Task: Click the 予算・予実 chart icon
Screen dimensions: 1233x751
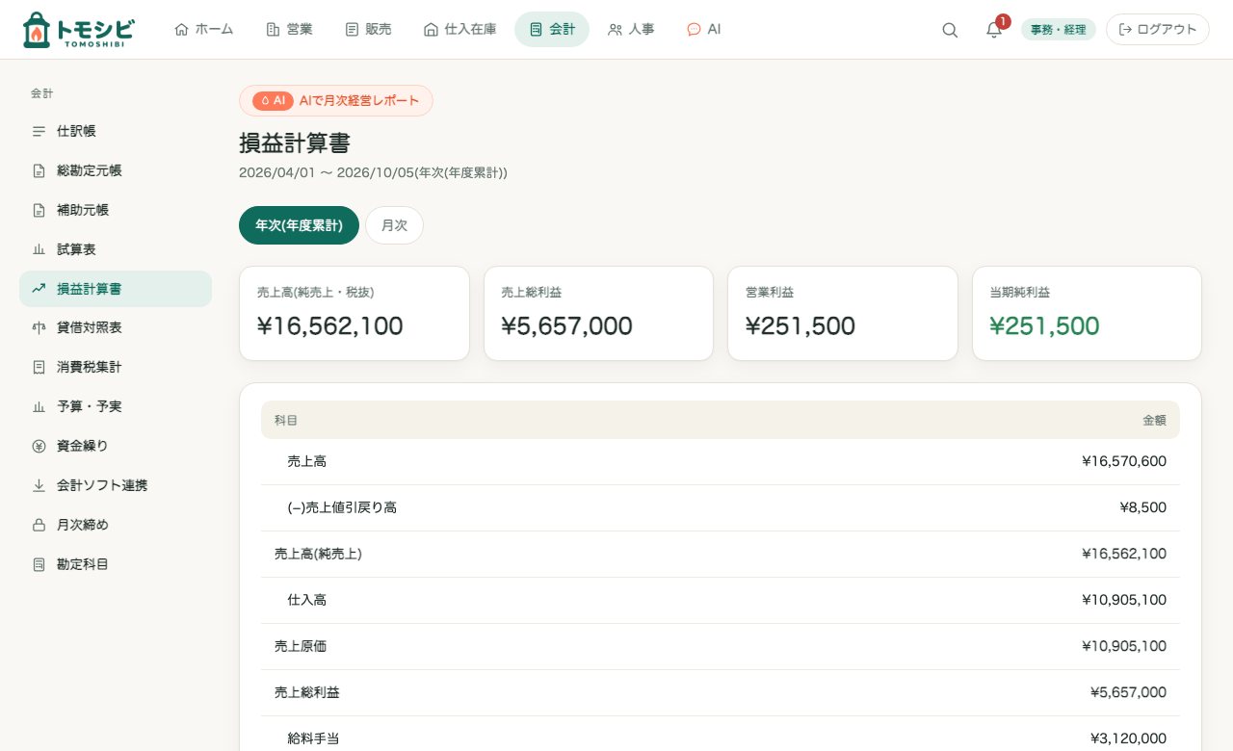Action: 39,406
